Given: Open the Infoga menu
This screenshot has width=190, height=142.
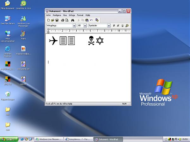Looking at the screenshot, I should [x=72, y=15].
